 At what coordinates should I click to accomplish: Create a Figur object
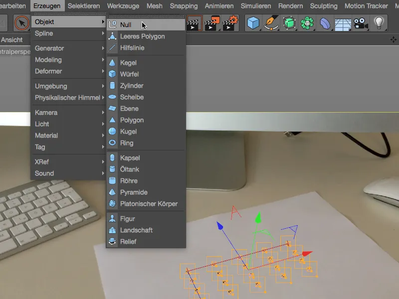(146, 219)
